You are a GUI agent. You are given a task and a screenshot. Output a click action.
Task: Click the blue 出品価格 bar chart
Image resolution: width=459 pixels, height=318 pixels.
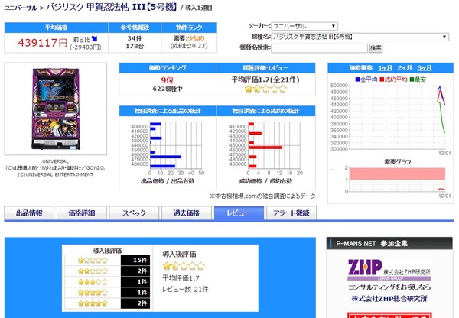point(168,148)
